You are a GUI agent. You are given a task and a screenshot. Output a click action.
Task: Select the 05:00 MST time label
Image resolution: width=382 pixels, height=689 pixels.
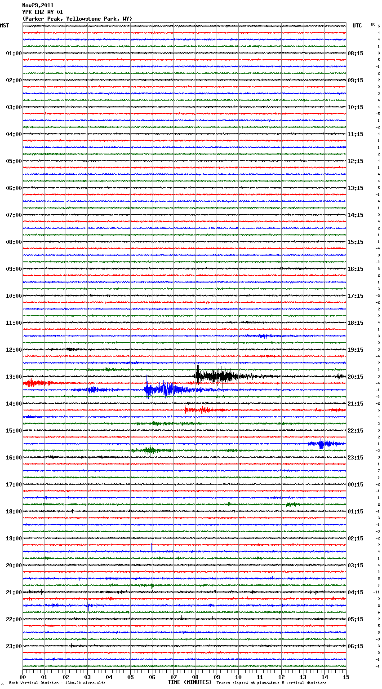(x=13, y=161)
